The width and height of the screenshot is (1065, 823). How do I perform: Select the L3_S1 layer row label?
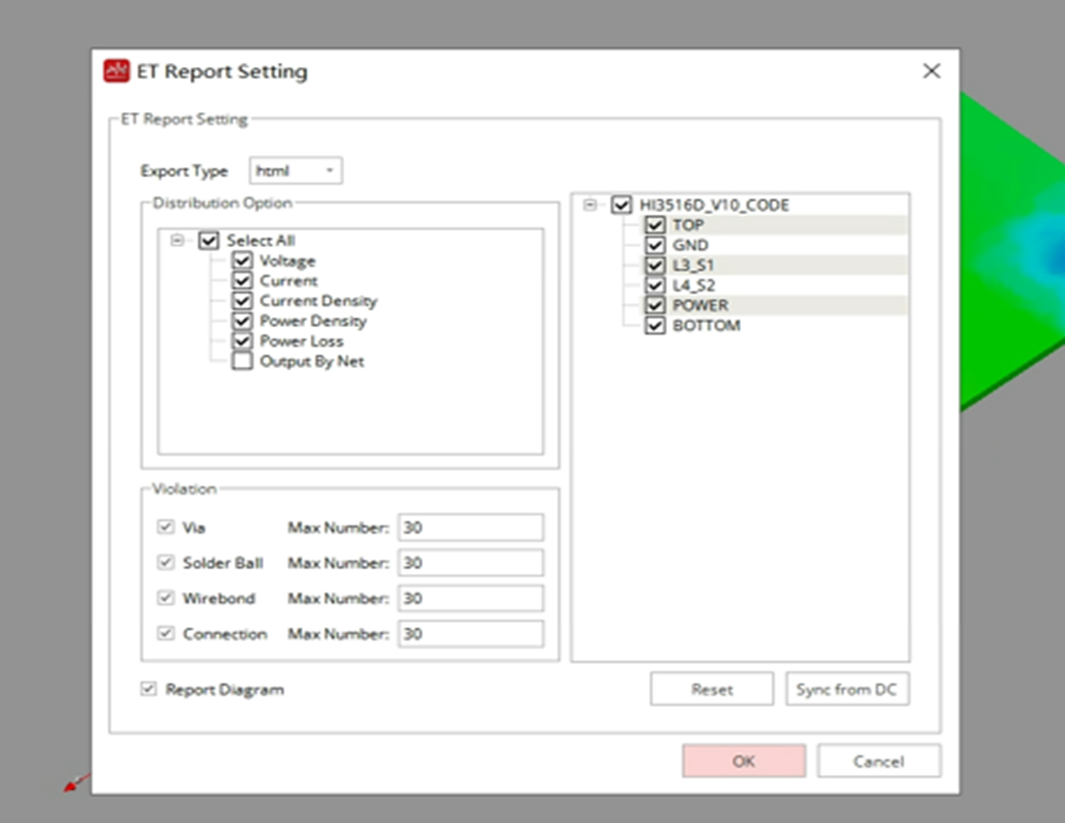pos(693,265)
